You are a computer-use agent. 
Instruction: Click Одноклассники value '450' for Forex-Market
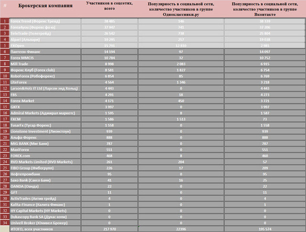point(181,101)
